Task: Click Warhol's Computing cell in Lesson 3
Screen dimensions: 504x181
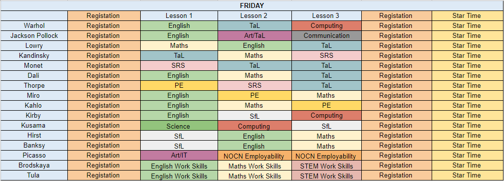Action: (326, 25)
